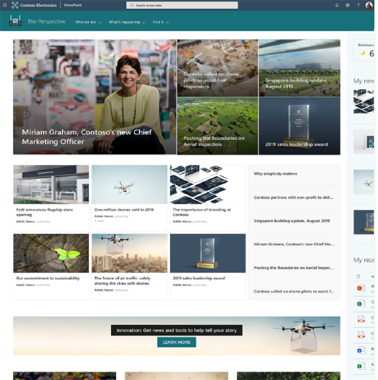This screenshot has height=380, width=378.
Task: Click the moon weather icon
Action: (363, 53)
